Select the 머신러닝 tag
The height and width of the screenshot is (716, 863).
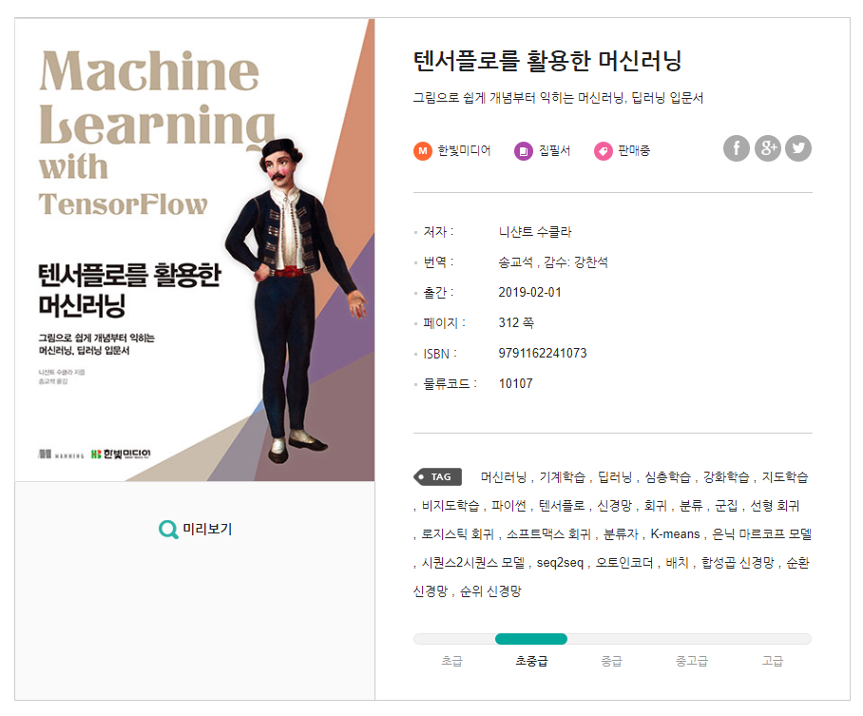tap(504, 477)
